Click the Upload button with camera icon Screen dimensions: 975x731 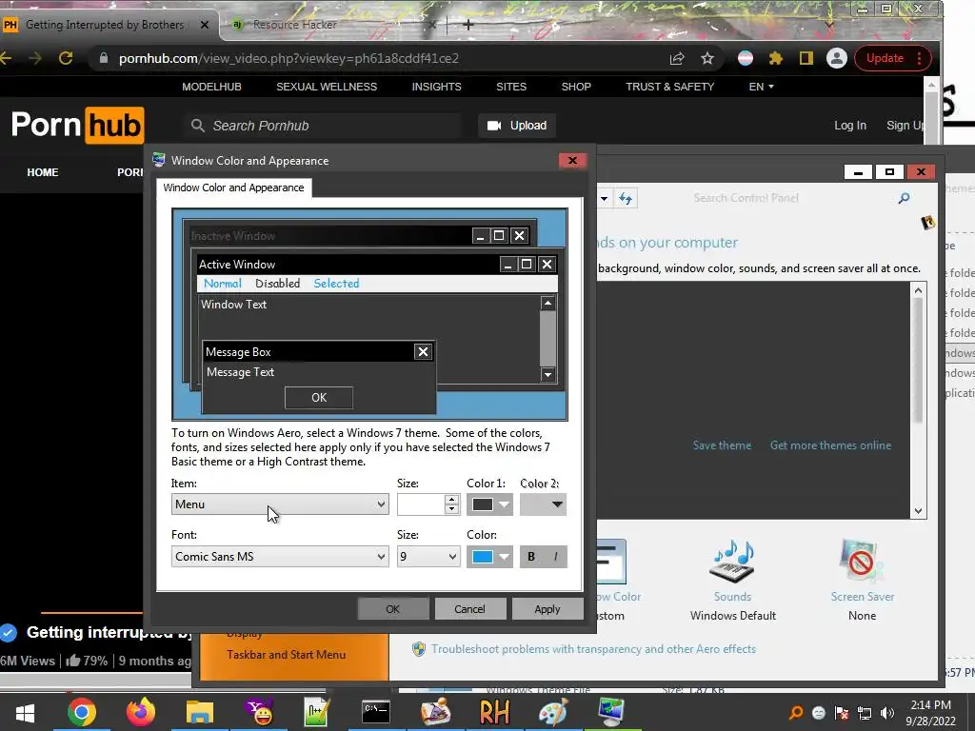click(517, 126)
